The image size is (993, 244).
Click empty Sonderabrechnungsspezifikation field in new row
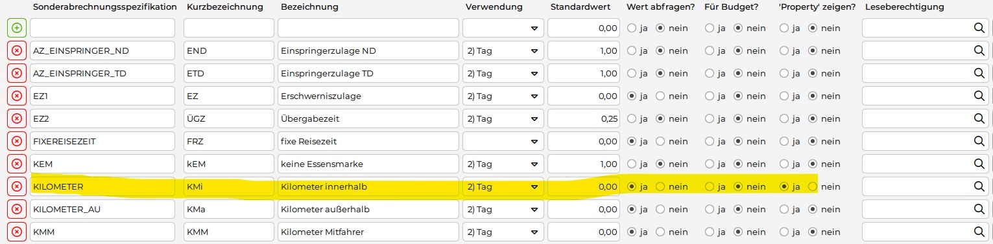point(102,28)
